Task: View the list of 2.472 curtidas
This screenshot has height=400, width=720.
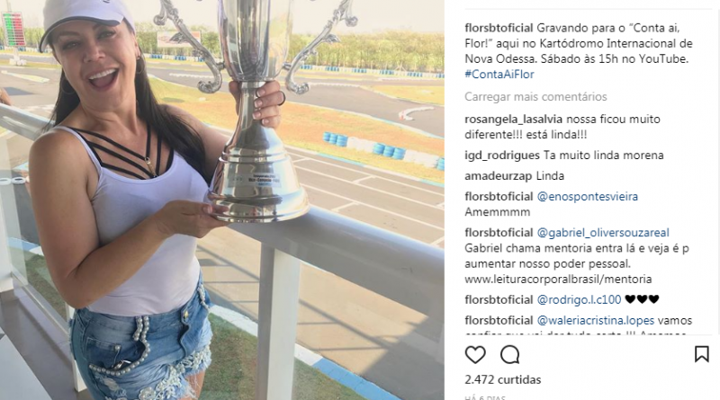Action: pos(503,380)
